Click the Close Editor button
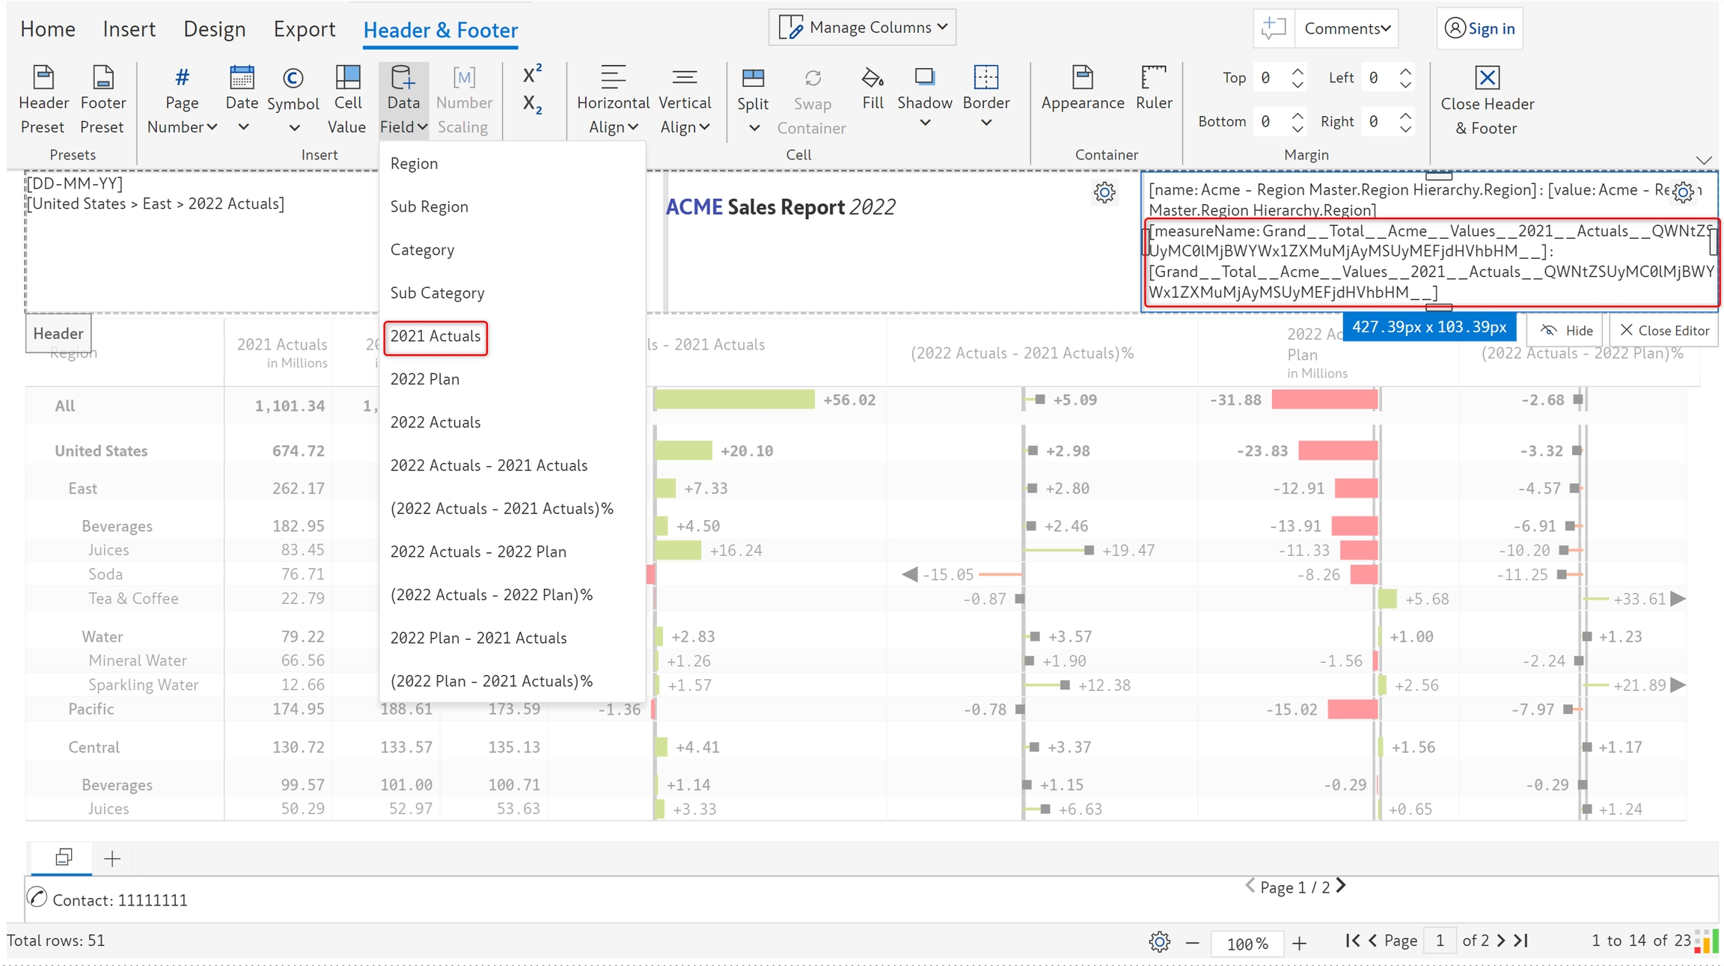 click(1665, 330)
